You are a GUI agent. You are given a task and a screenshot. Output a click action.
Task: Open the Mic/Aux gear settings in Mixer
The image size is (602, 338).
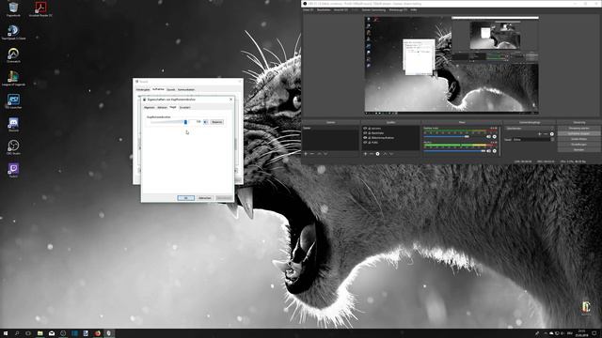pyautogui.click(x=495, y=150)
